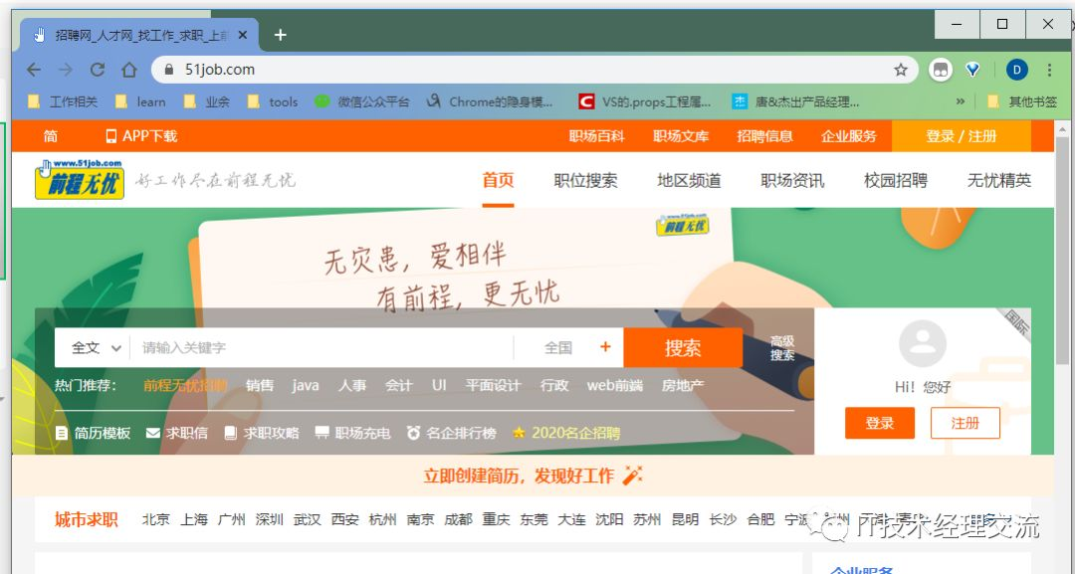Open 招聘信息 in the top bar

(765, 136)
